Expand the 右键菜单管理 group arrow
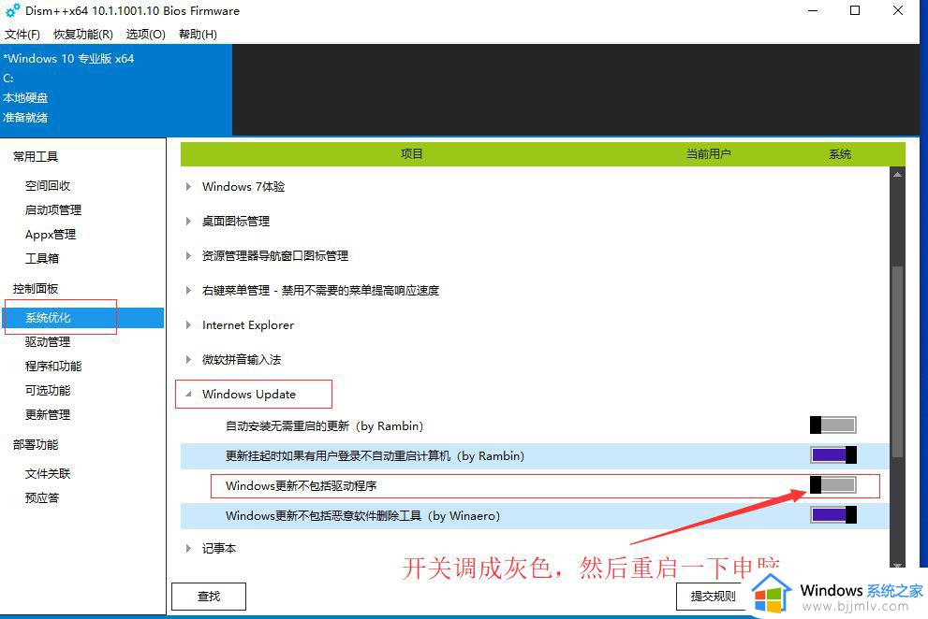Viewport: 928px width, 619px height. pos(188,290)
